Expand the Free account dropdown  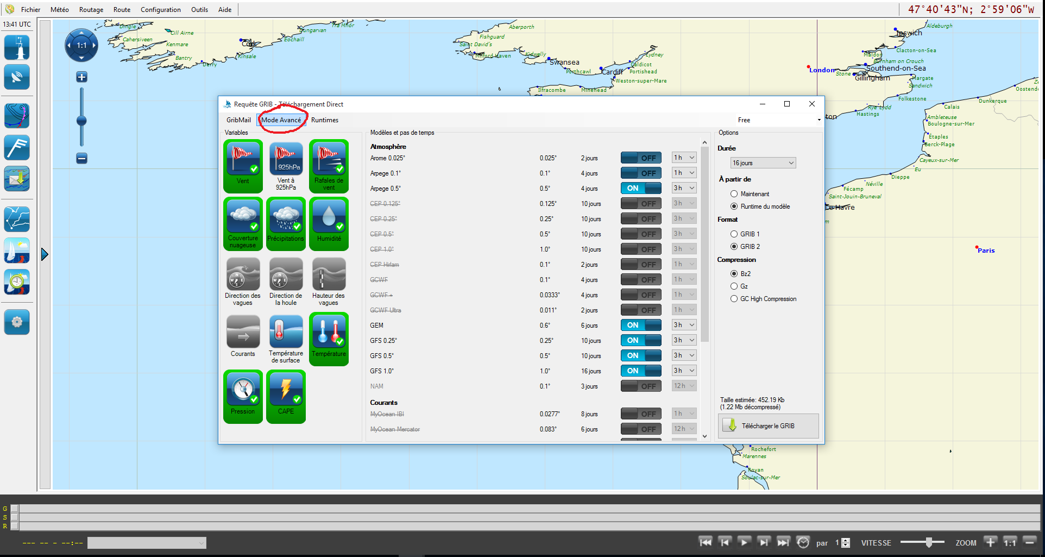pyautogui.click(x=778, y=120)
